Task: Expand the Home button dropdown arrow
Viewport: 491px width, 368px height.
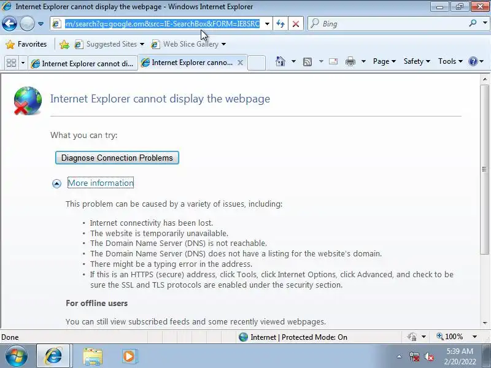Action: 293,61
